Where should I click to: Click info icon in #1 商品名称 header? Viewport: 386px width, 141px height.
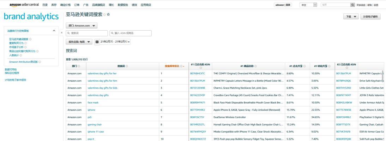click(x=255, y=66)
